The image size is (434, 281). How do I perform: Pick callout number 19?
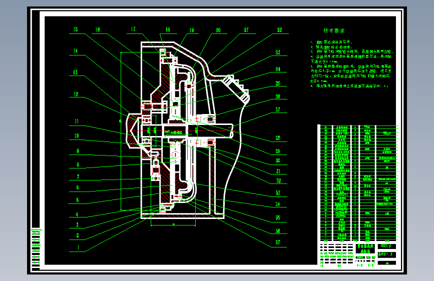(192, 30)
